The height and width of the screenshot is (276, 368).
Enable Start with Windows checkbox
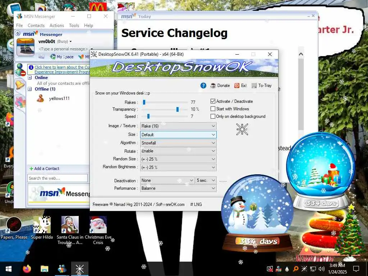click(x=213, y=109)
